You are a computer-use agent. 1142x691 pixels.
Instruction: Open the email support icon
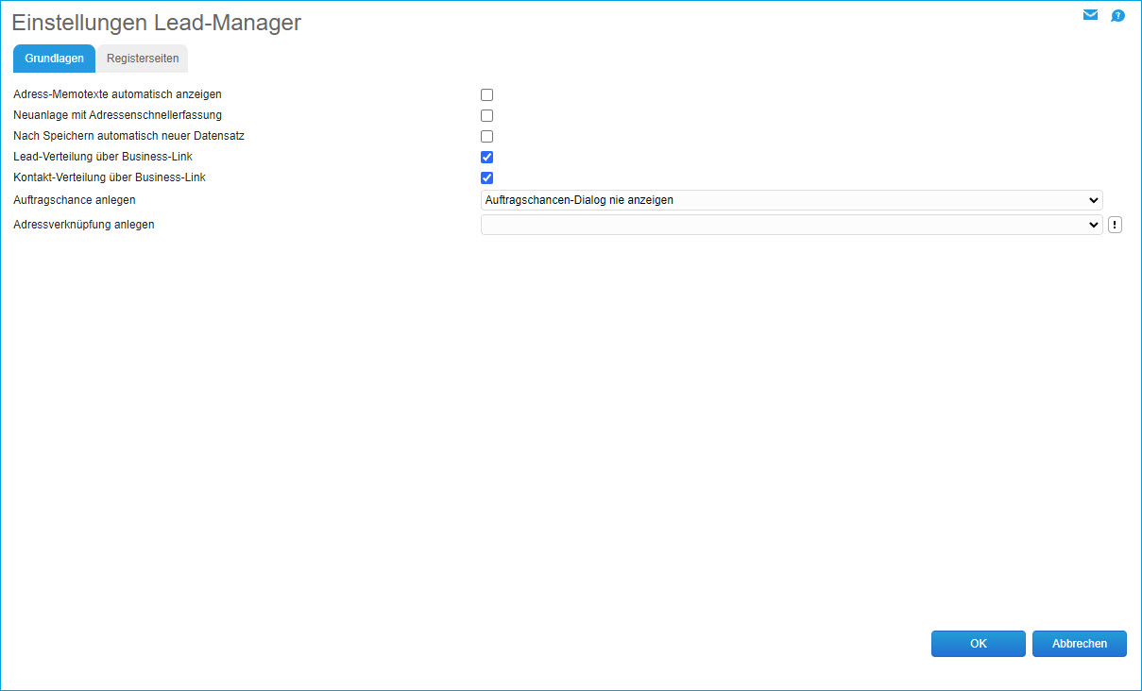tap(1090, 15)
